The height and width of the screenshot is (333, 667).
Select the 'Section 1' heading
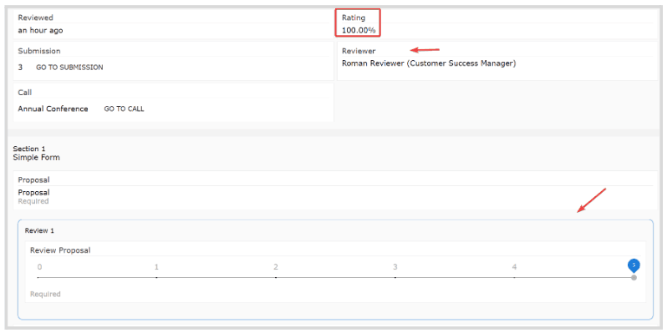(29, 149)
